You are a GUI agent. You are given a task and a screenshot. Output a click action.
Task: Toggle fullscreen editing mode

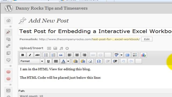pyautogui.click(x=127, y=55)
